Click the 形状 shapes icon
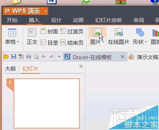 [140, 32]
